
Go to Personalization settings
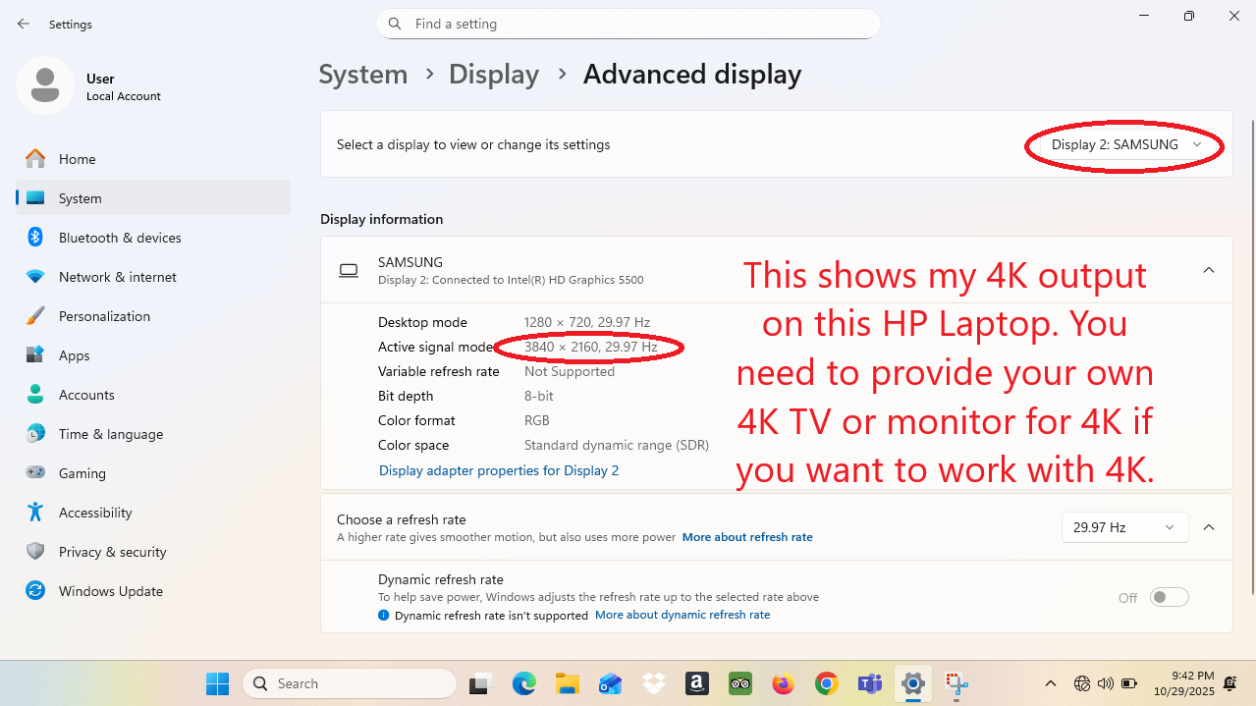104,316
